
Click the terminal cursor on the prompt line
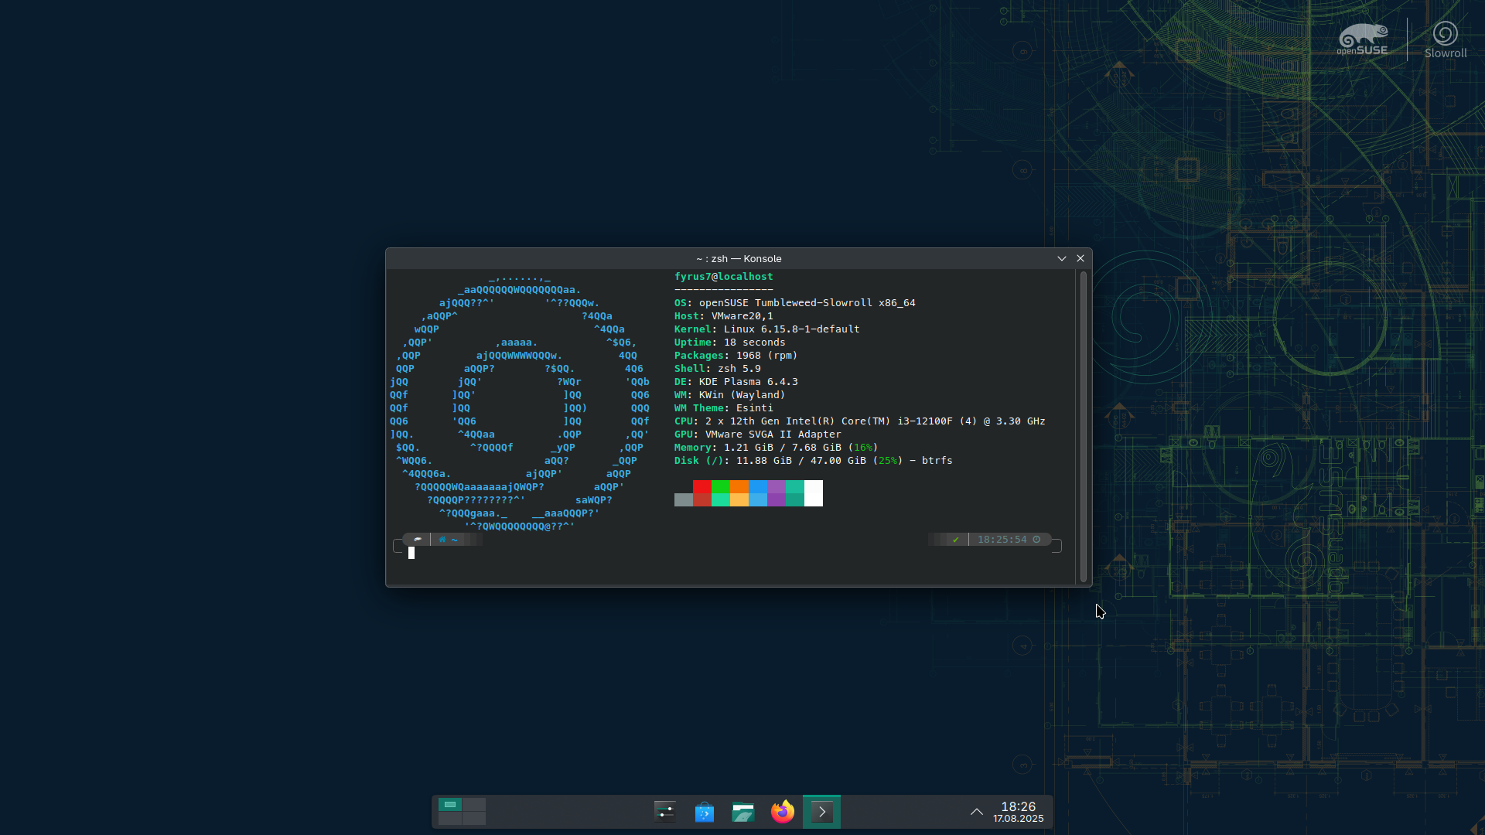411,553
